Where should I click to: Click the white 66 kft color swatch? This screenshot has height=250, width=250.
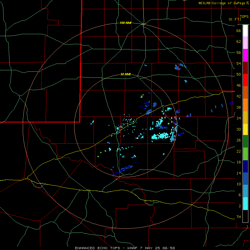coord(245,31)
